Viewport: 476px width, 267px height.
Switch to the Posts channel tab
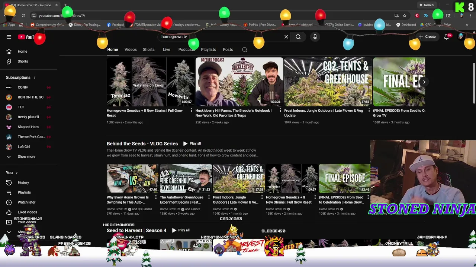228,50
